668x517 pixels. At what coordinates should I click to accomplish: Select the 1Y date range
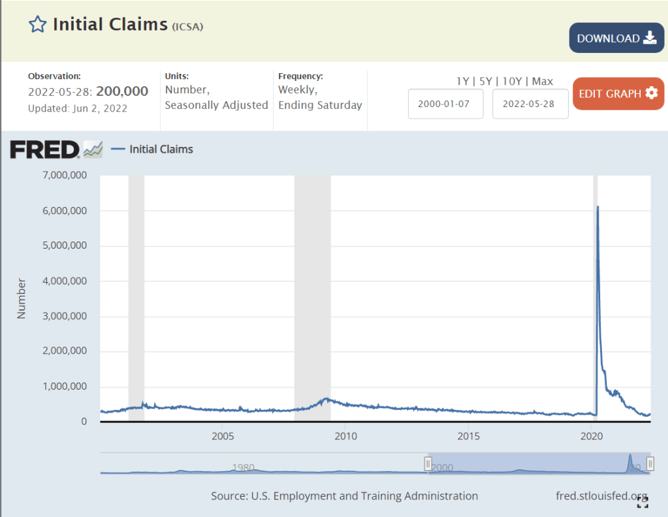point(462,82)
